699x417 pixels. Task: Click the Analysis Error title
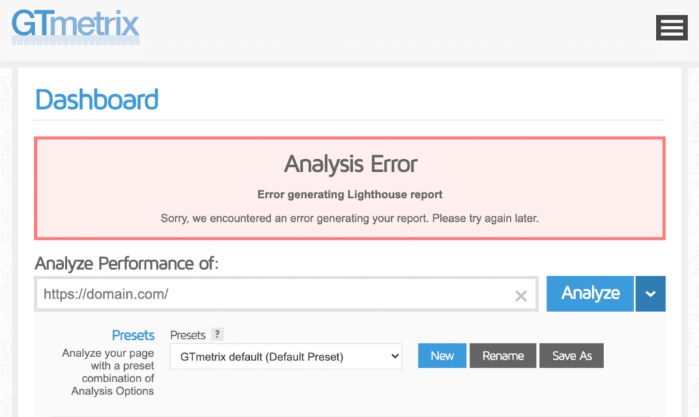click(350, 164)
